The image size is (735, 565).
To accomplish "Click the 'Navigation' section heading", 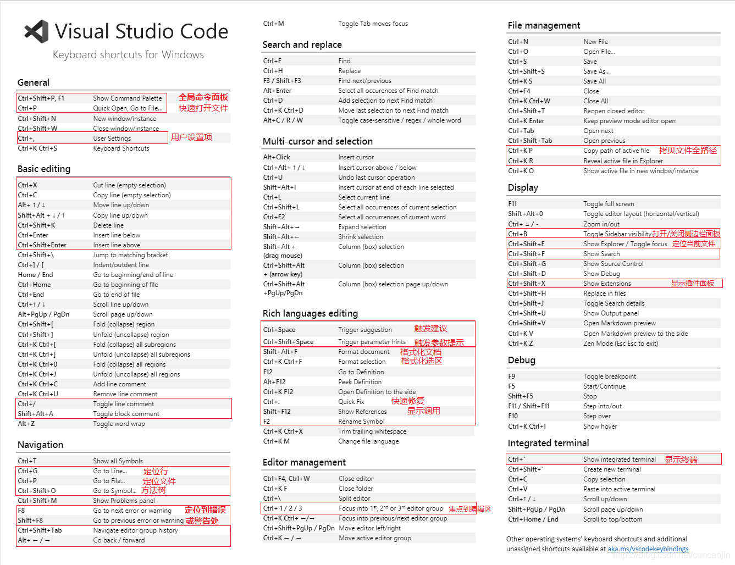I will pyautogui.click(x=41, y=445).
